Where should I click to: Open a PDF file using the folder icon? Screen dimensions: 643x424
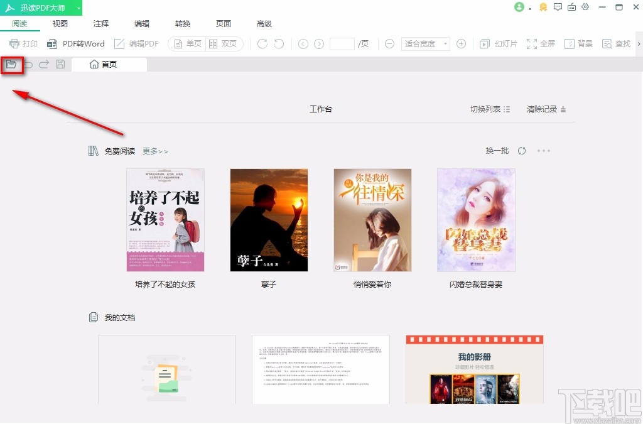(x=12, y=64)
